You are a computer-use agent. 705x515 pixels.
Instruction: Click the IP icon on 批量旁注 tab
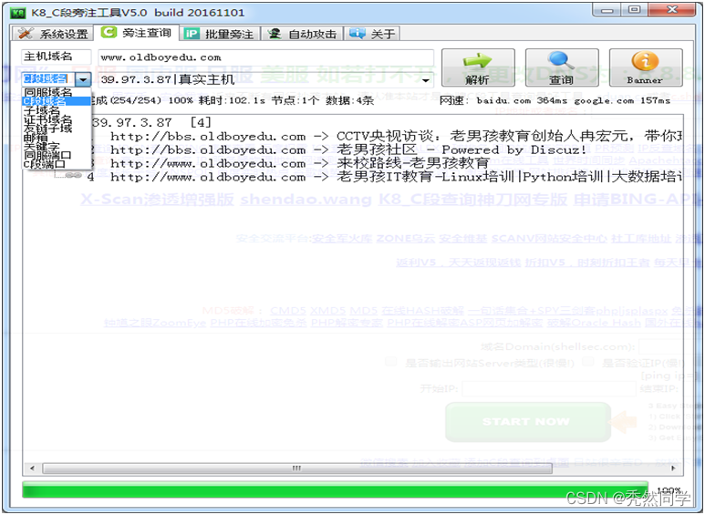click(192, 34)
